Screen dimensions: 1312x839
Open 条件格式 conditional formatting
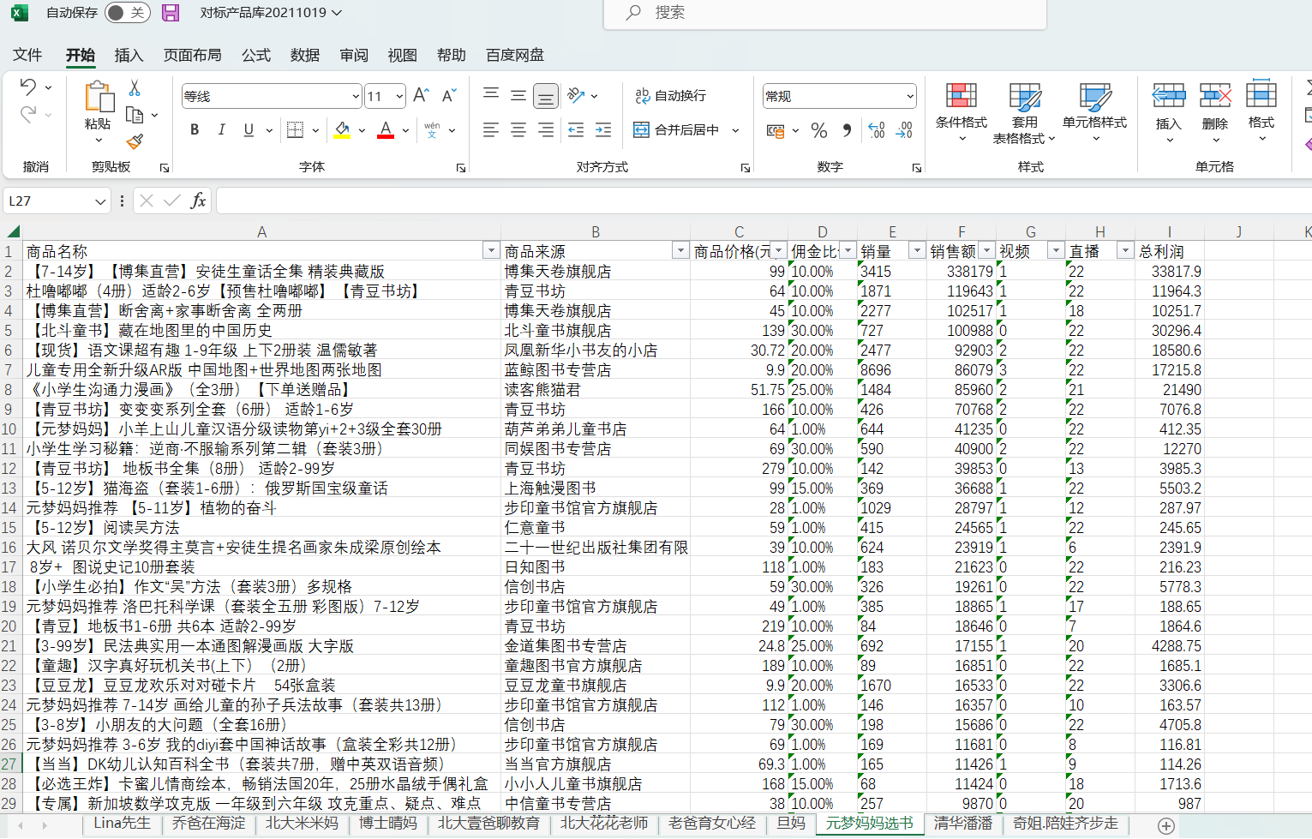962,112
